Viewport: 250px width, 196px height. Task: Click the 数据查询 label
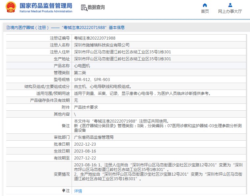click(96, 7)
